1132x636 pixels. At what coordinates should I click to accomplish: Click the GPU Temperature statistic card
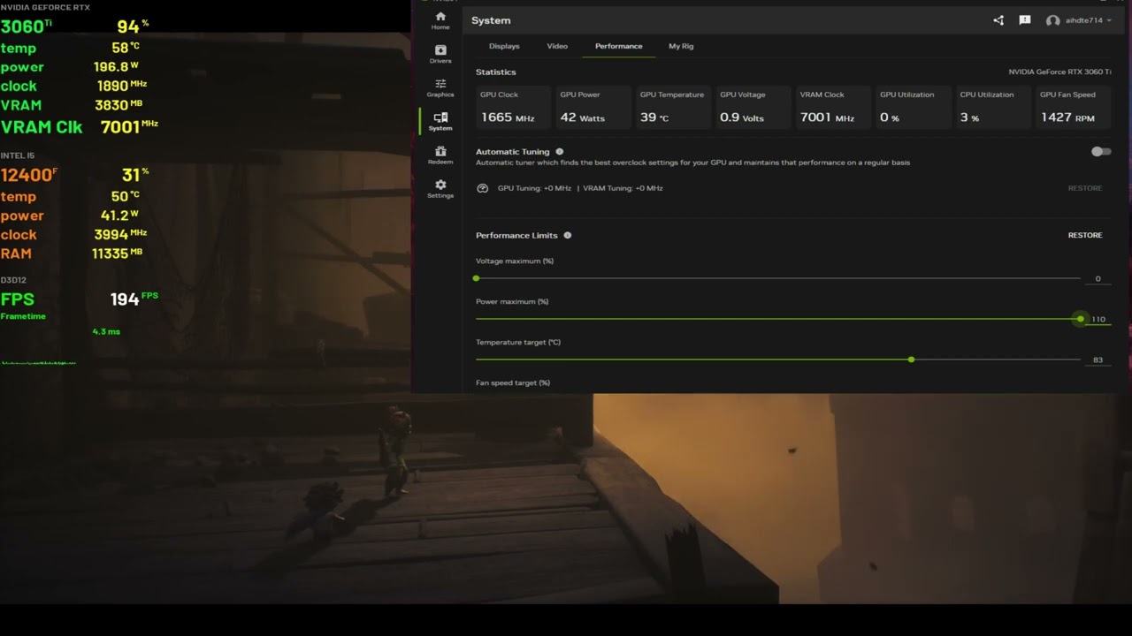(x=673, y=107)
